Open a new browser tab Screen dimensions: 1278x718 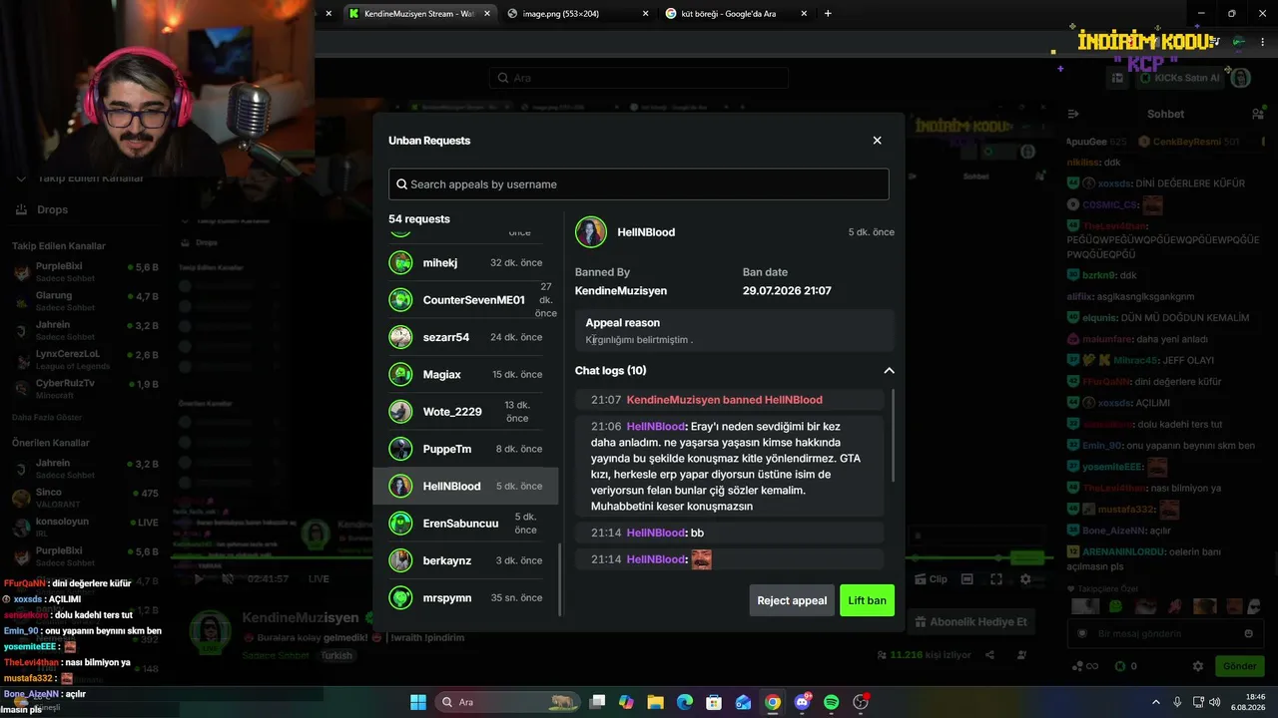828,13
